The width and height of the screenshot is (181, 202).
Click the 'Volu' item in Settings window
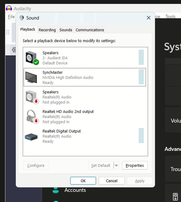click(x=176, y=121)
